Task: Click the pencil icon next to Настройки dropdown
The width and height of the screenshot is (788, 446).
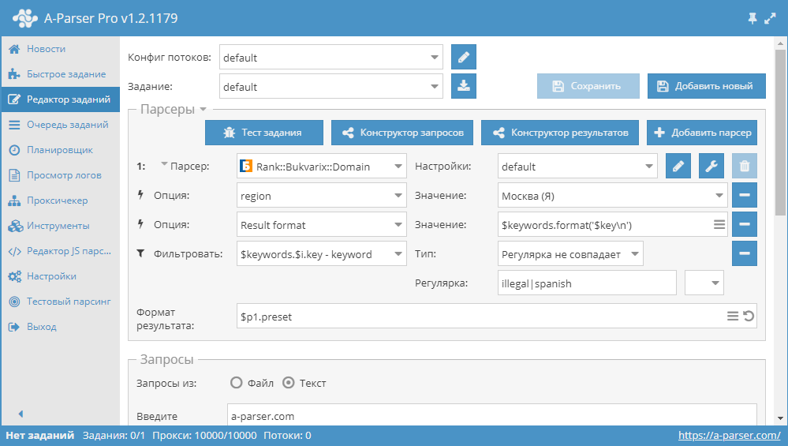Action: pyautogui.click(x=678, y=167)
